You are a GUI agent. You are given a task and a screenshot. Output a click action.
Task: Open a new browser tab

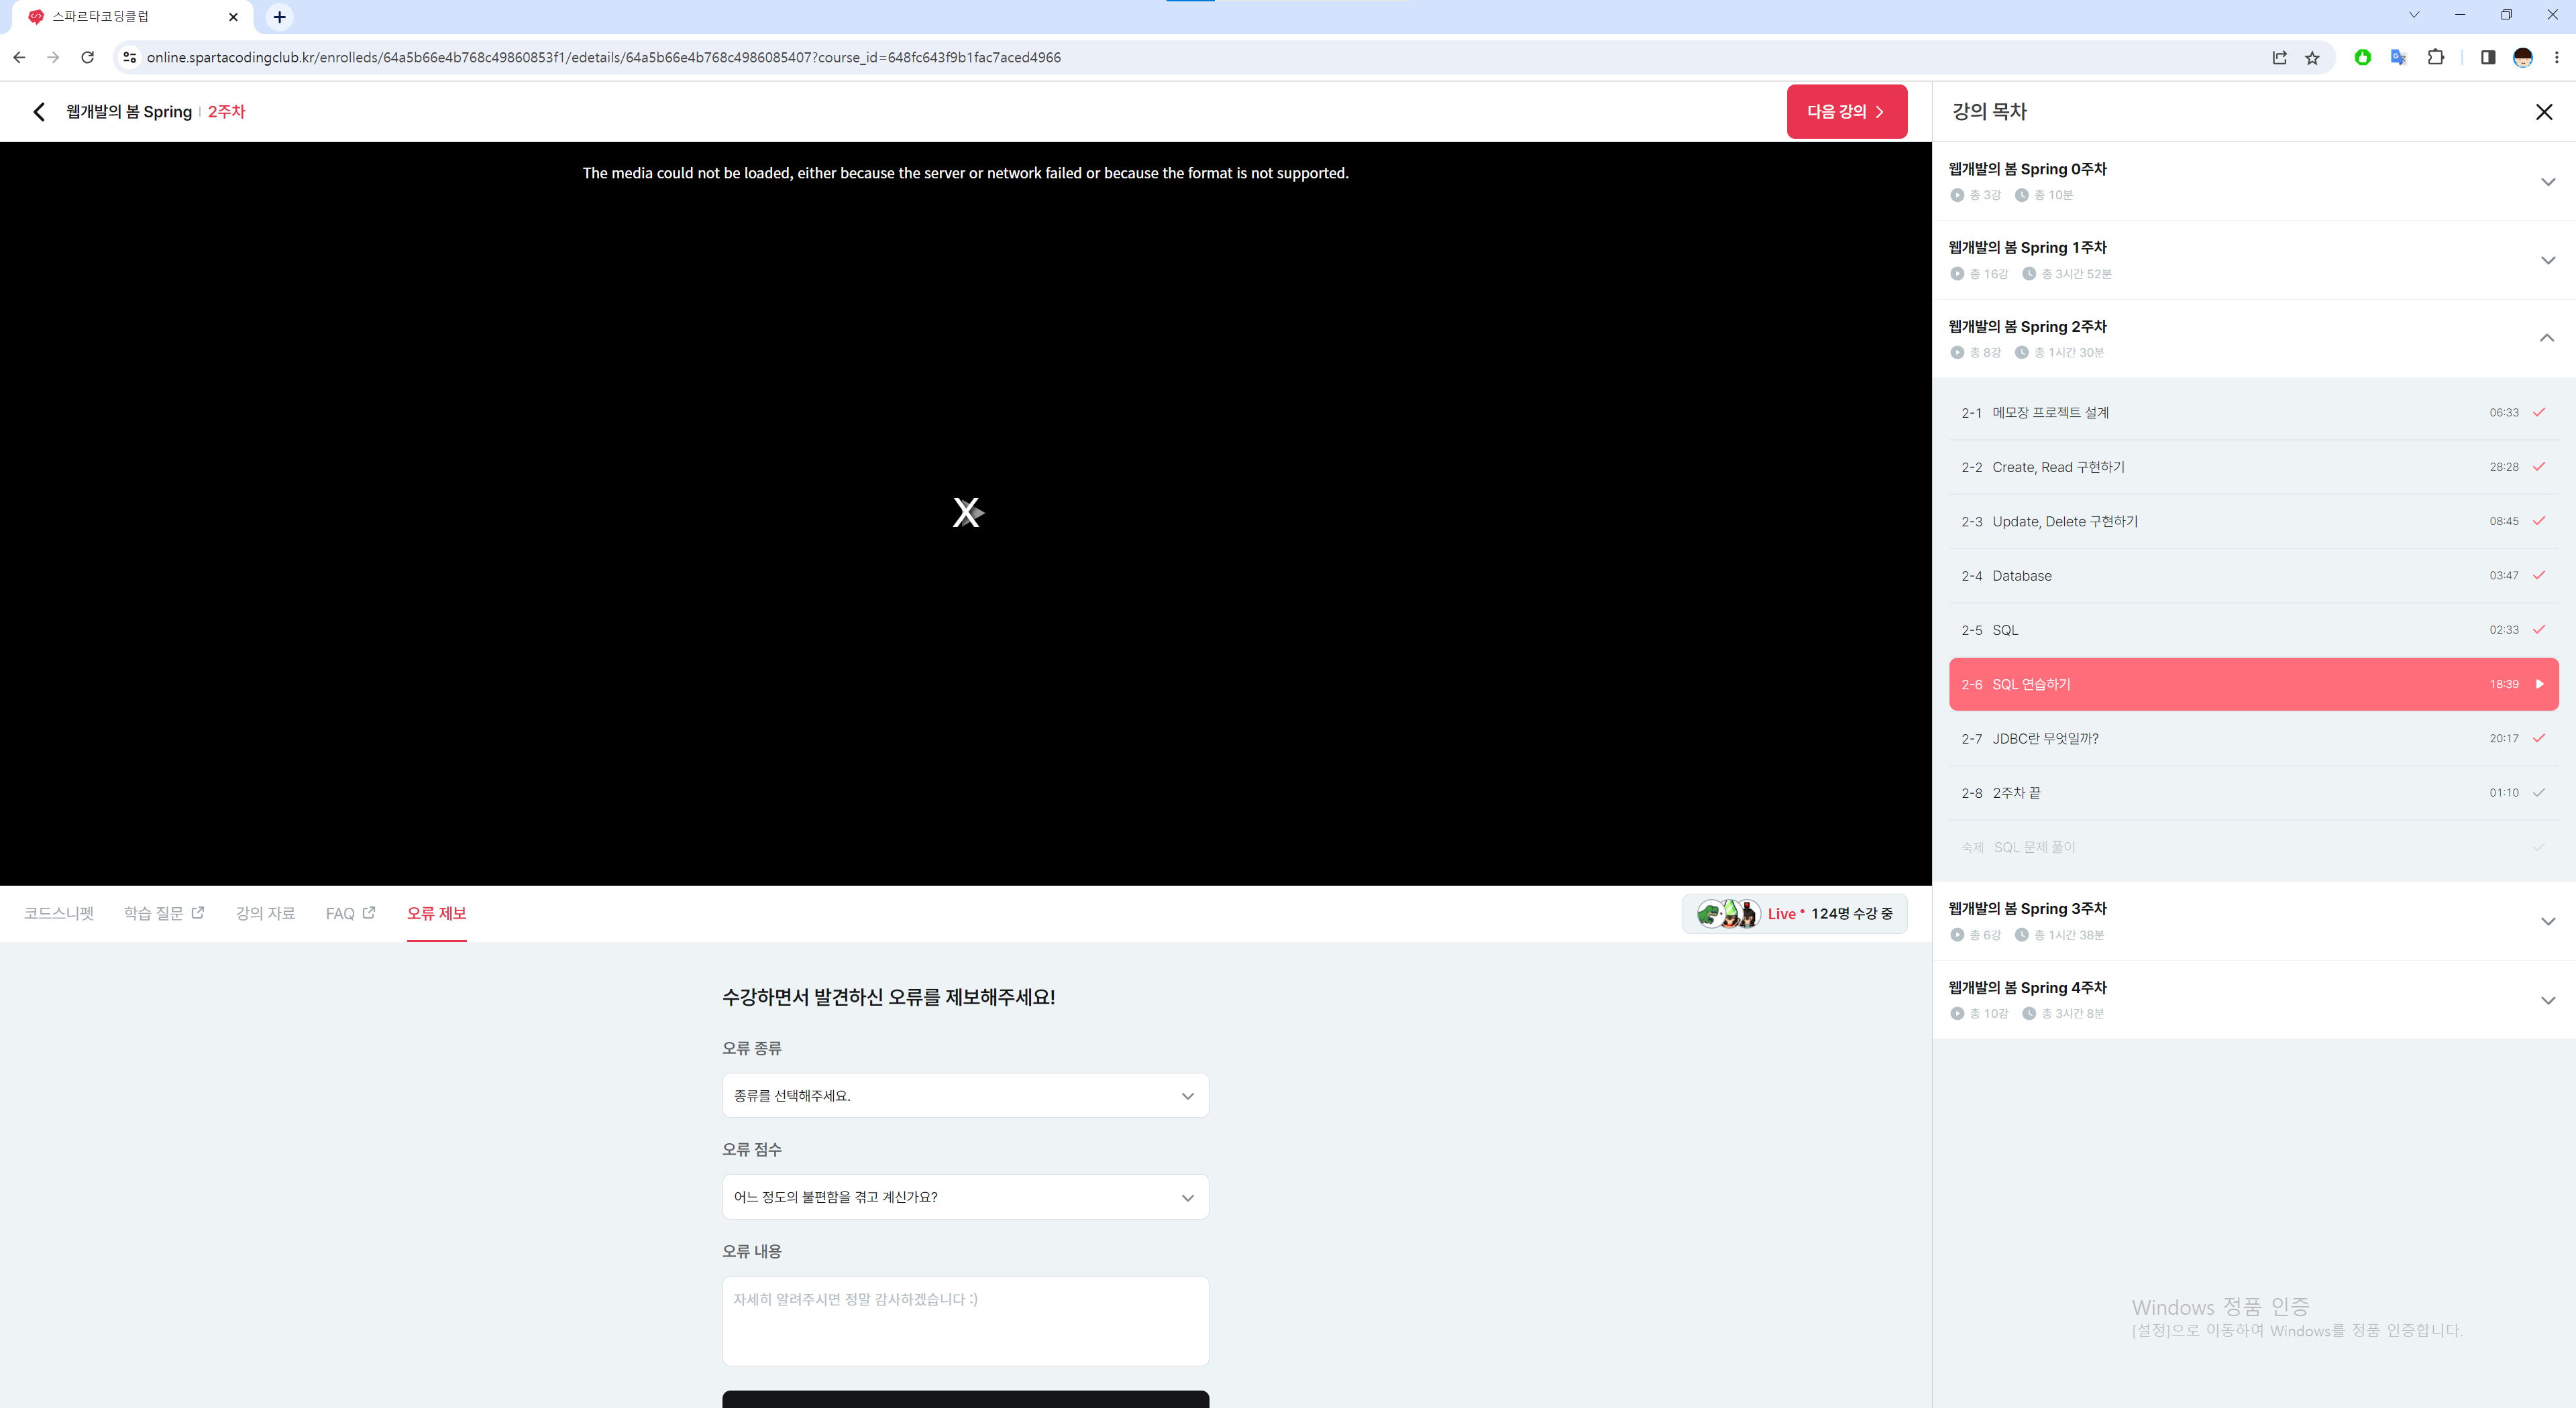click(280, 17)
